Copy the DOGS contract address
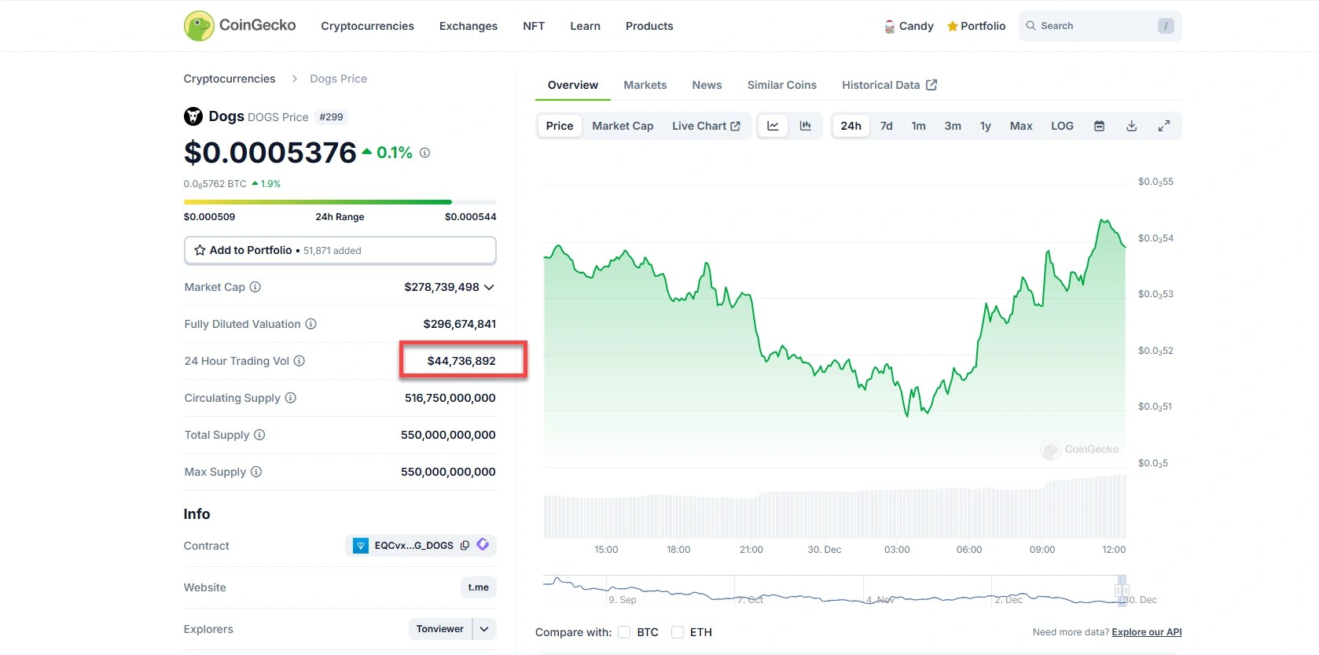 (465, 546)
